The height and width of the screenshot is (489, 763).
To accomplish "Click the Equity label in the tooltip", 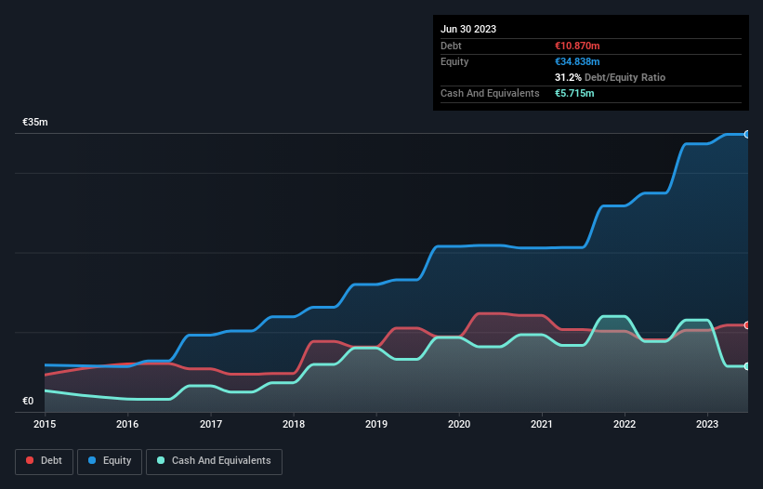I will (x=454, y=61).
